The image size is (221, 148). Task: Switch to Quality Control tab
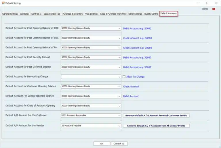pos(151,14)
